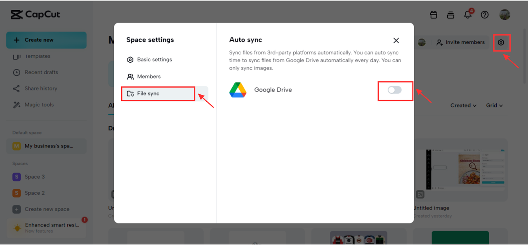The height and width of the screenshot is (245, 528).
Task: Close the Space settings dialog
Action: pos(396,40)
